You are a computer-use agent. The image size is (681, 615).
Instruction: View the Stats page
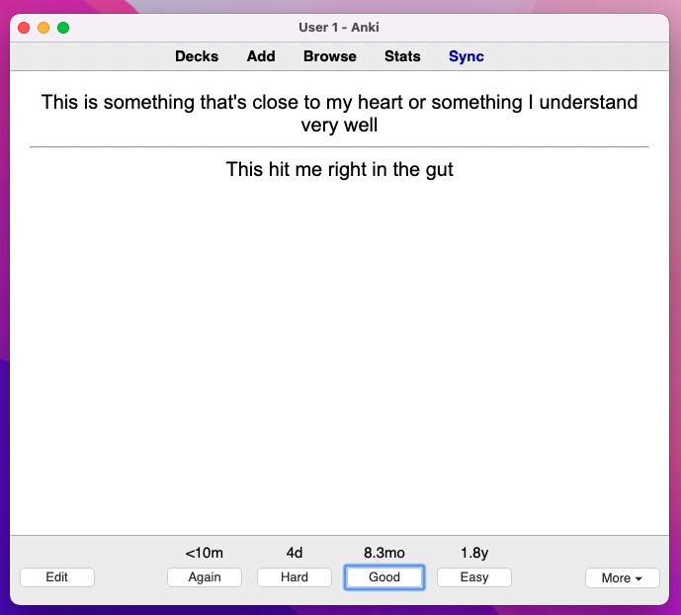tap(402, 56)
